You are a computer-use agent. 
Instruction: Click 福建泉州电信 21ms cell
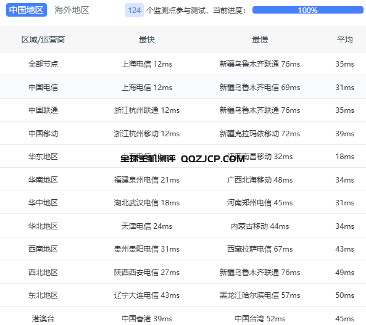tap(147, 179)
